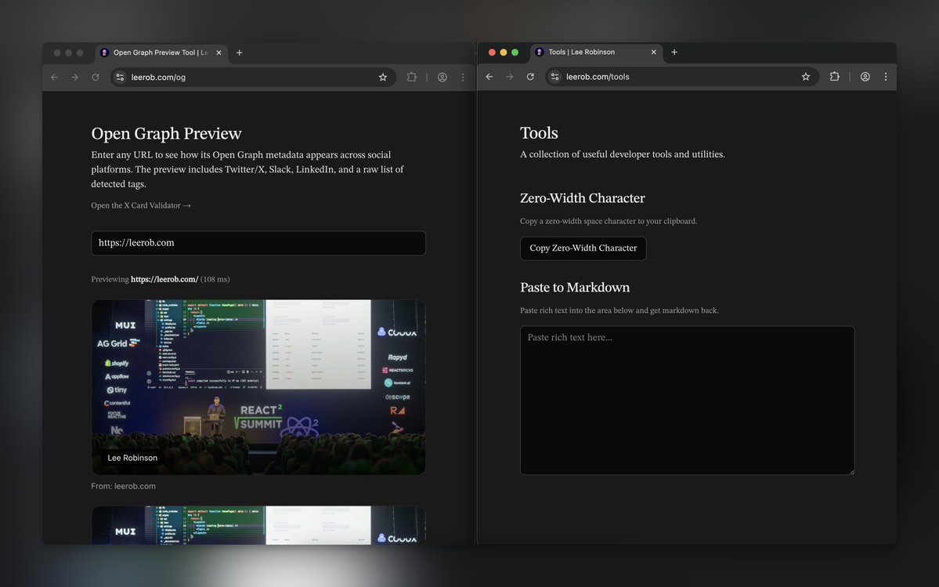This screenshot has height=587, width=939.
Task: Click 'A collection of useful developer tools' text
Action: [x=622, y=154]
